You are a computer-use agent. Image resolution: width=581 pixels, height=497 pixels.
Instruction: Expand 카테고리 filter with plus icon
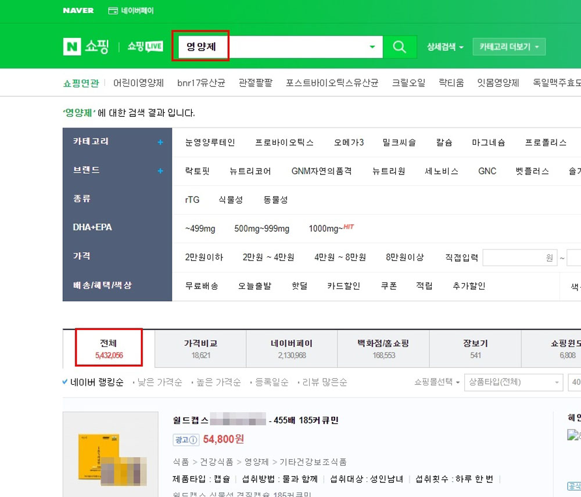[160, 142]
